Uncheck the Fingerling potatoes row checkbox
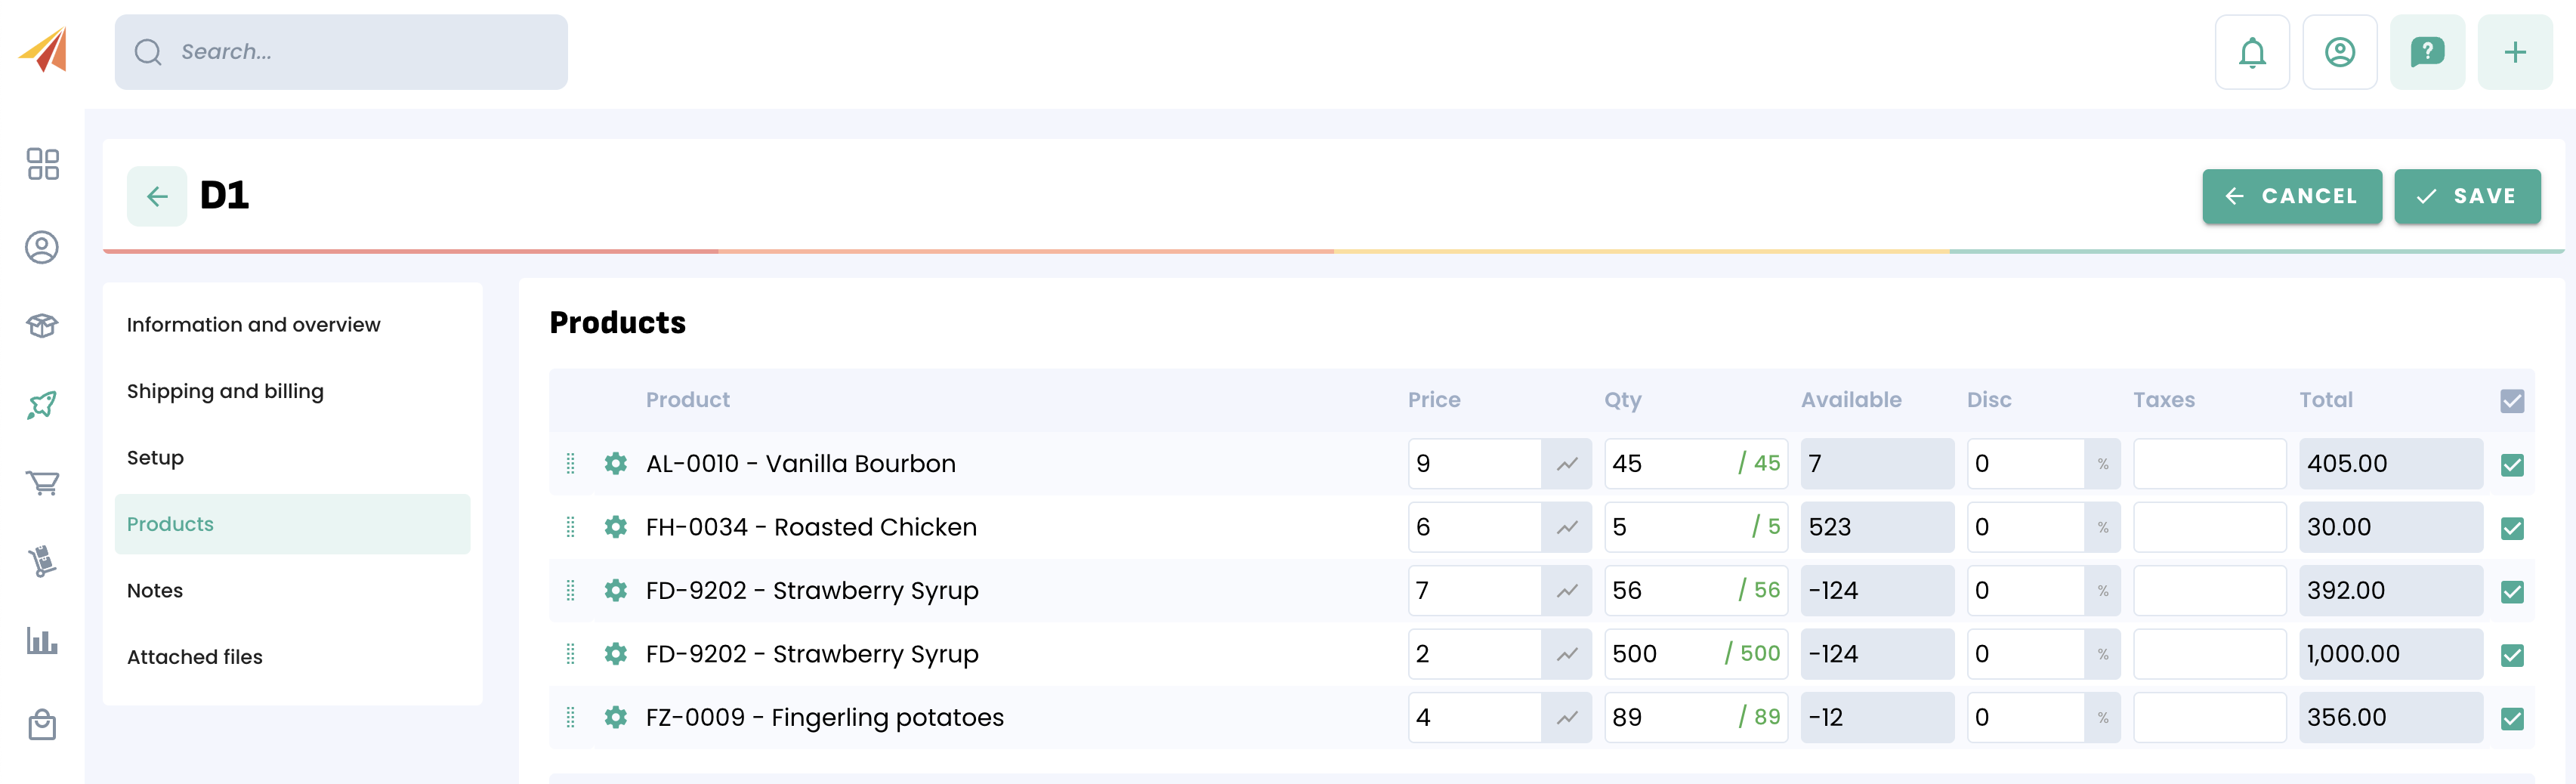 [2511, 718]
